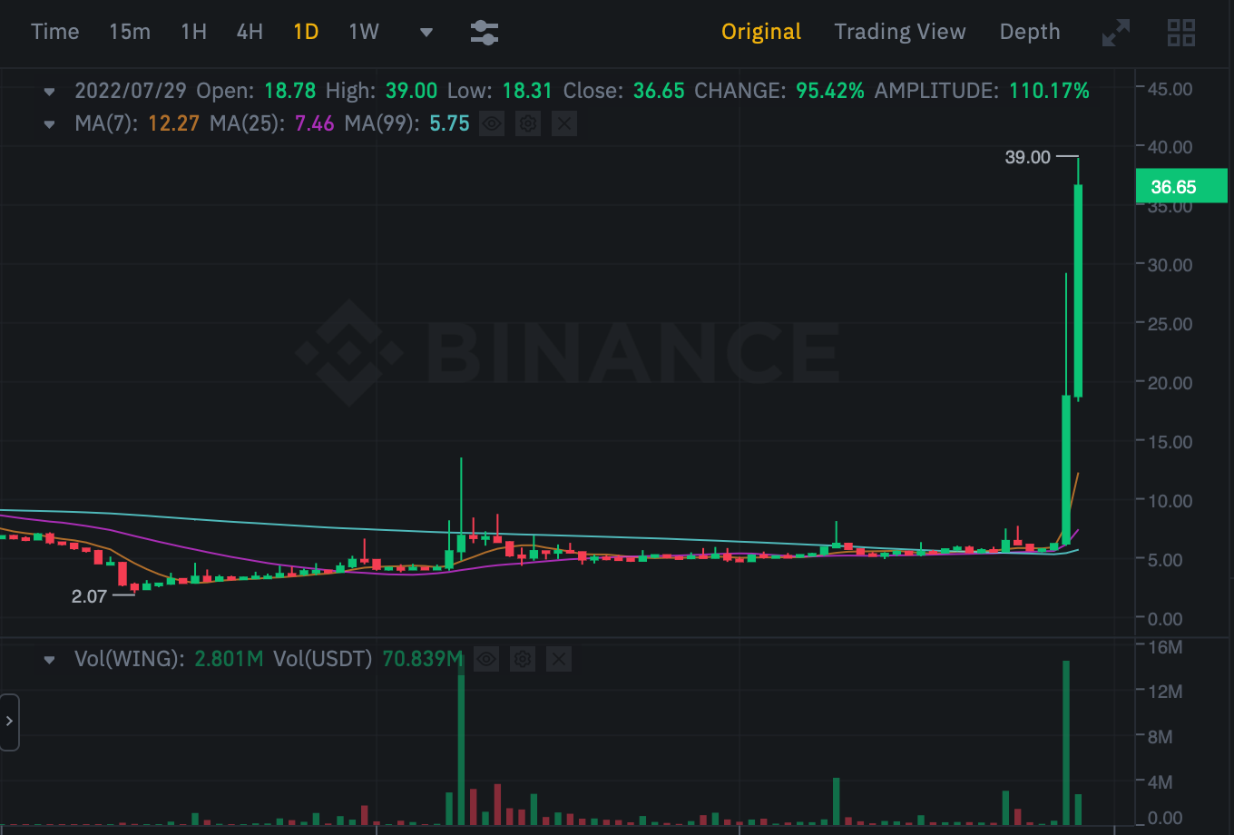Screen dimensions: 1234x835
Task: Open Volume indicator settings gear
Action: click(x=523, y=659)
